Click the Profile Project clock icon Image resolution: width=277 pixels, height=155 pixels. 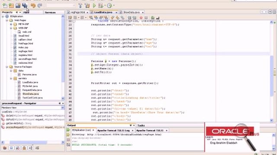pos(110,6)
